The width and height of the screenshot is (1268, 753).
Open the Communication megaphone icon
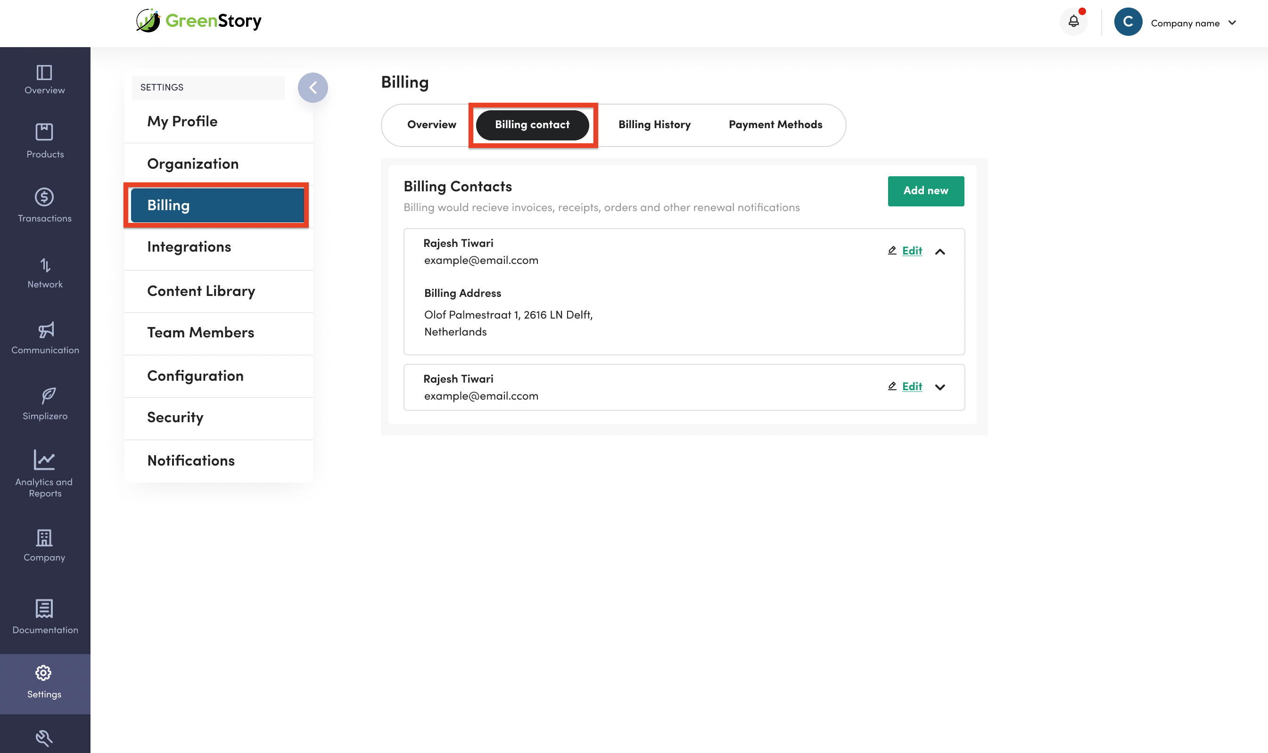(x=46, y=330)
